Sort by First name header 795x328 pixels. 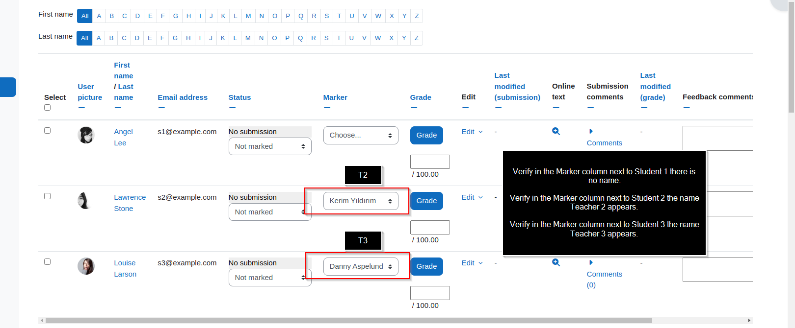123,70
